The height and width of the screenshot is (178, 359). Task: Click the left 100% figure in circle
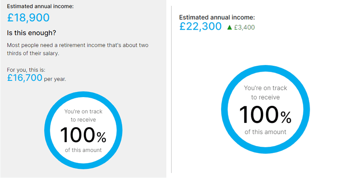tap(83, 135)
